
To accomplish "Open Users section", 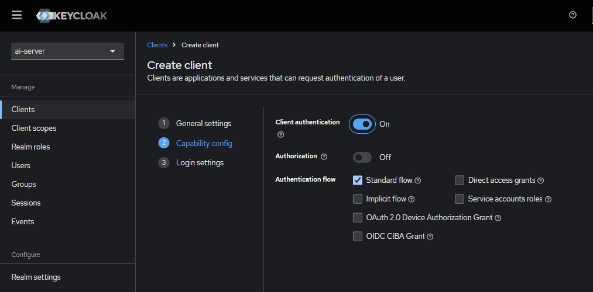I will [68, 166].
